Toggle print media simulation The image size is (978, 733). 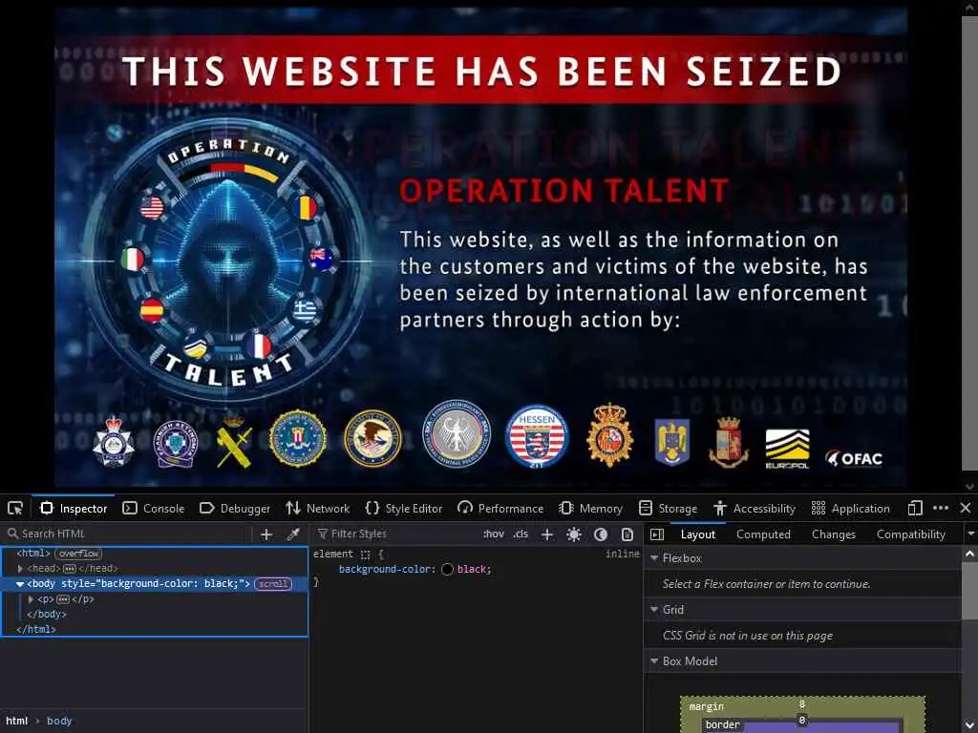(x=627, y=534)
